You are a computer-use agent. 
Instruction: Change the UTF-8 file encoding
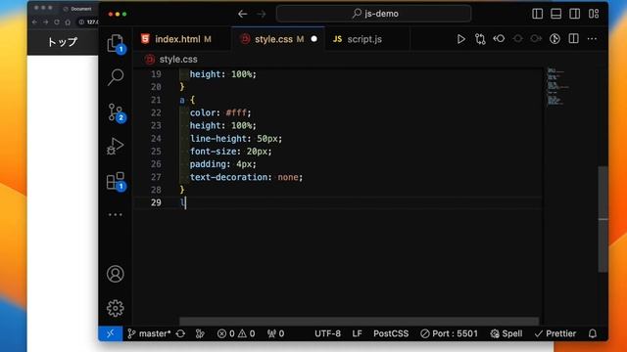point(327,333)
